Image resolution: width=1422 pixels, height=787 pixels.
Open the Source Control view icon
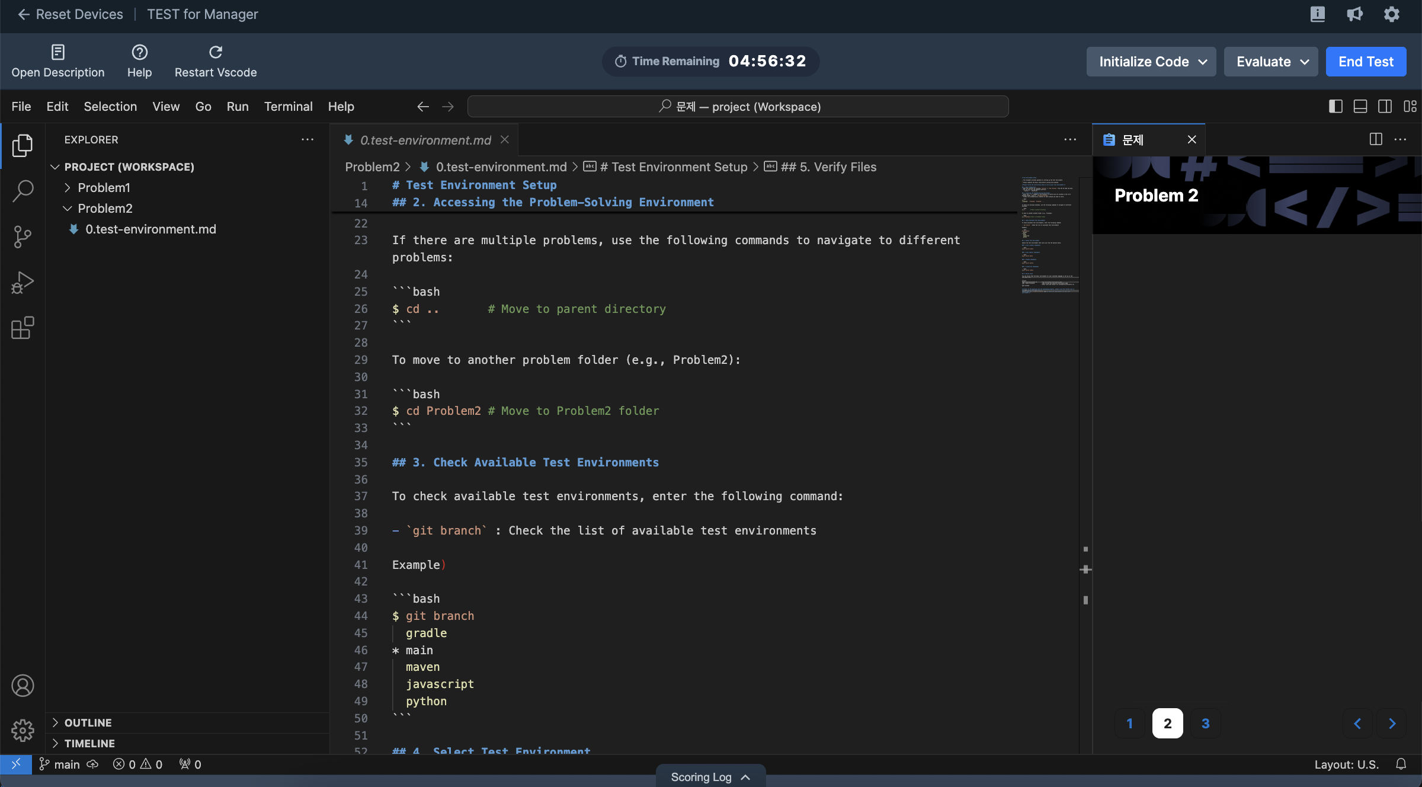coord(23,236)
